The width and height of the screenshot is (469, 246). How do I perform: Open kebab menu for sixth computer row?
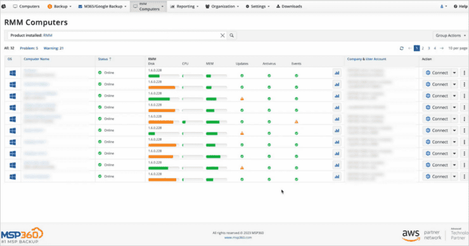click(x=464, y=130)
